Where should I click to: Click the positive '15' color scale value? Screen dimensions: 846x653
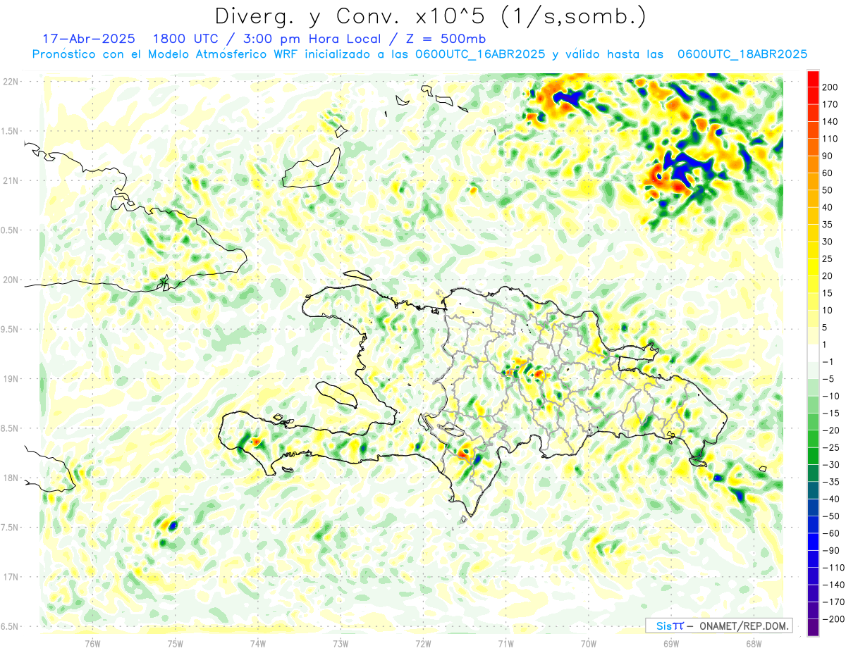(828, 293)
